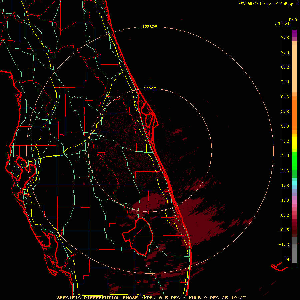Screen dimensions: 300x300
Task: Click the 0.2 color scale value
Action: coord(285,215)
